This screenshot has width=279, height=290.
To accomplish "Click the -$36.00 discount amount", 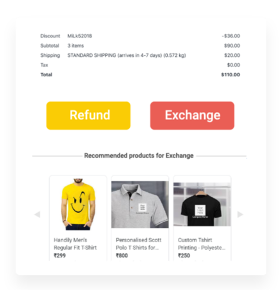I will click(x=231, y=36).
